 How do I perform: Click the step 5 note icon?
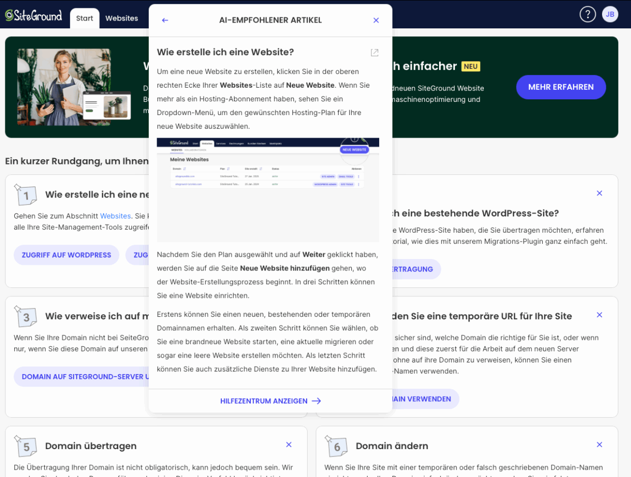25,446
